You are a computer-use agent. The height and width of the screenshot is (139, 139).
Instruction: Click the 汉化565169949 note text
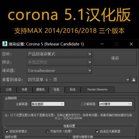[x=73, y=118]
